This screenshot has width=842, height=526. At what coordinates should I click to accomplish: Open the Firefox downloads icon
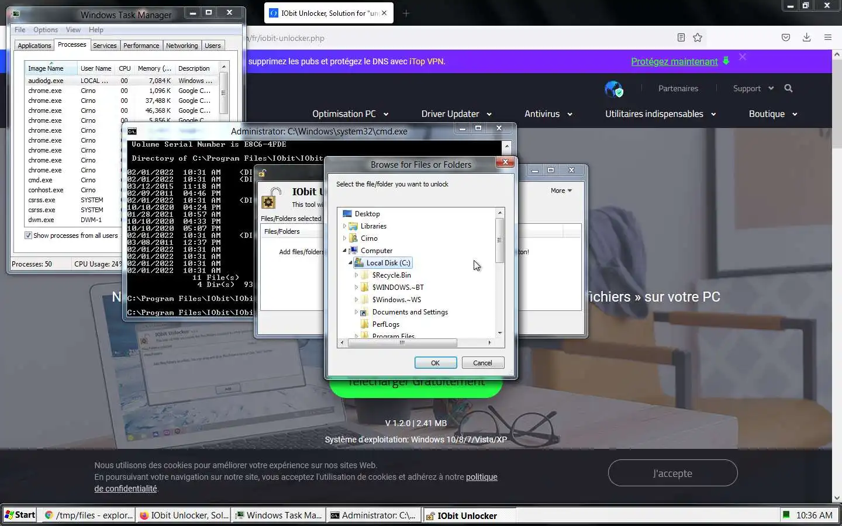pyautogui.click(x=806, y=37)
